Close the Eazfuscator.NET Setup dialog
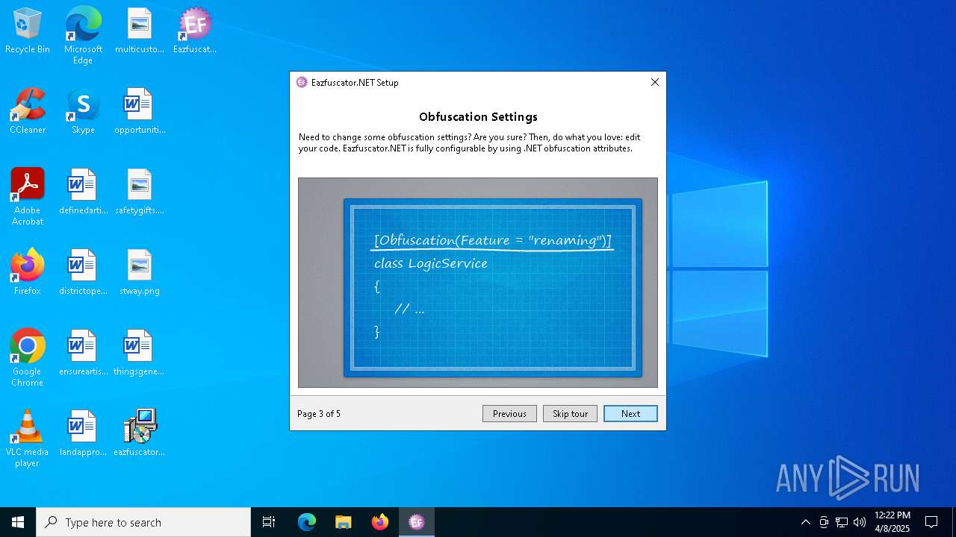The image size is (956, 537). (x=655, y=82)
